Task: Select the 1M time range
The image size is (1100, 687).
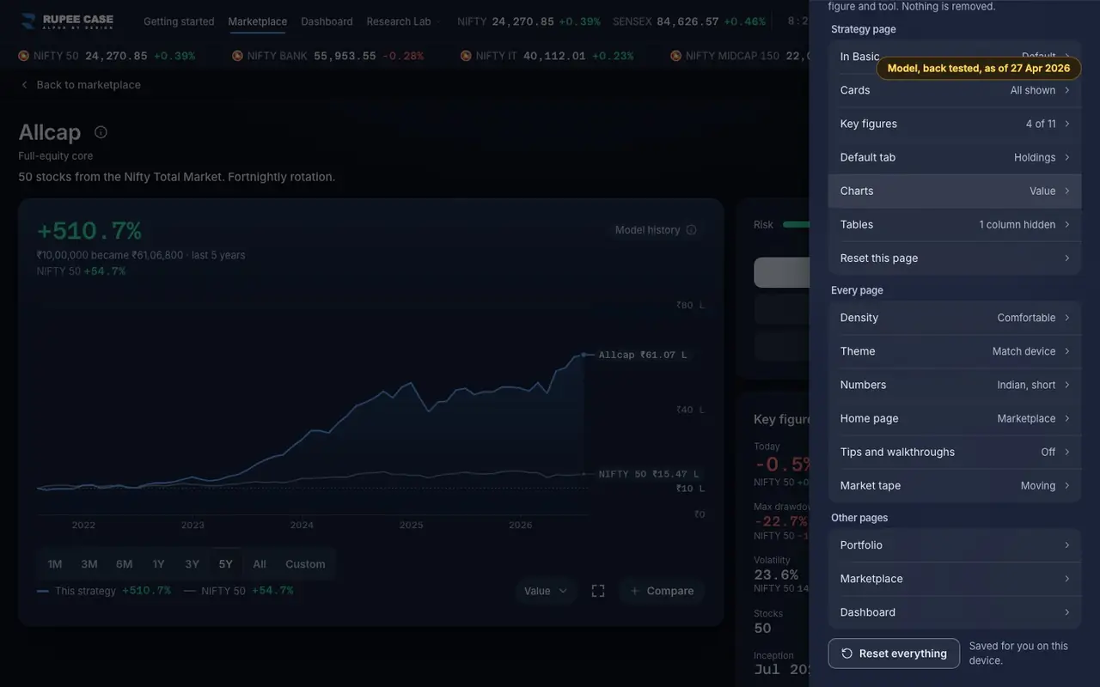Action: (55, 564)
